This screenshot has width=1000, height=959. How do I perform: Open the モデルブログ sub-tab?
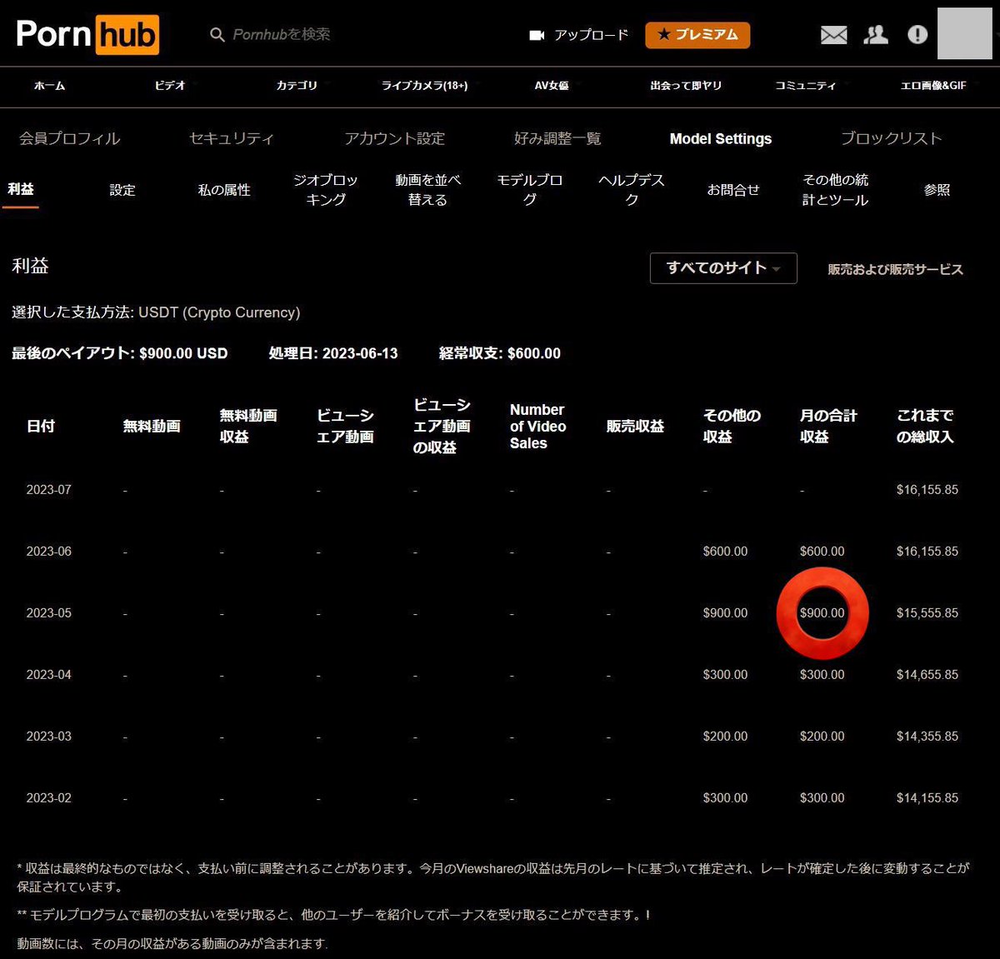530,190
